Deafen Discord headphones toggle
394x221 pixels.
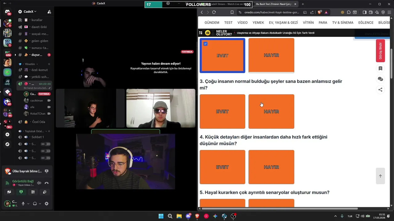tap(35, 204)
